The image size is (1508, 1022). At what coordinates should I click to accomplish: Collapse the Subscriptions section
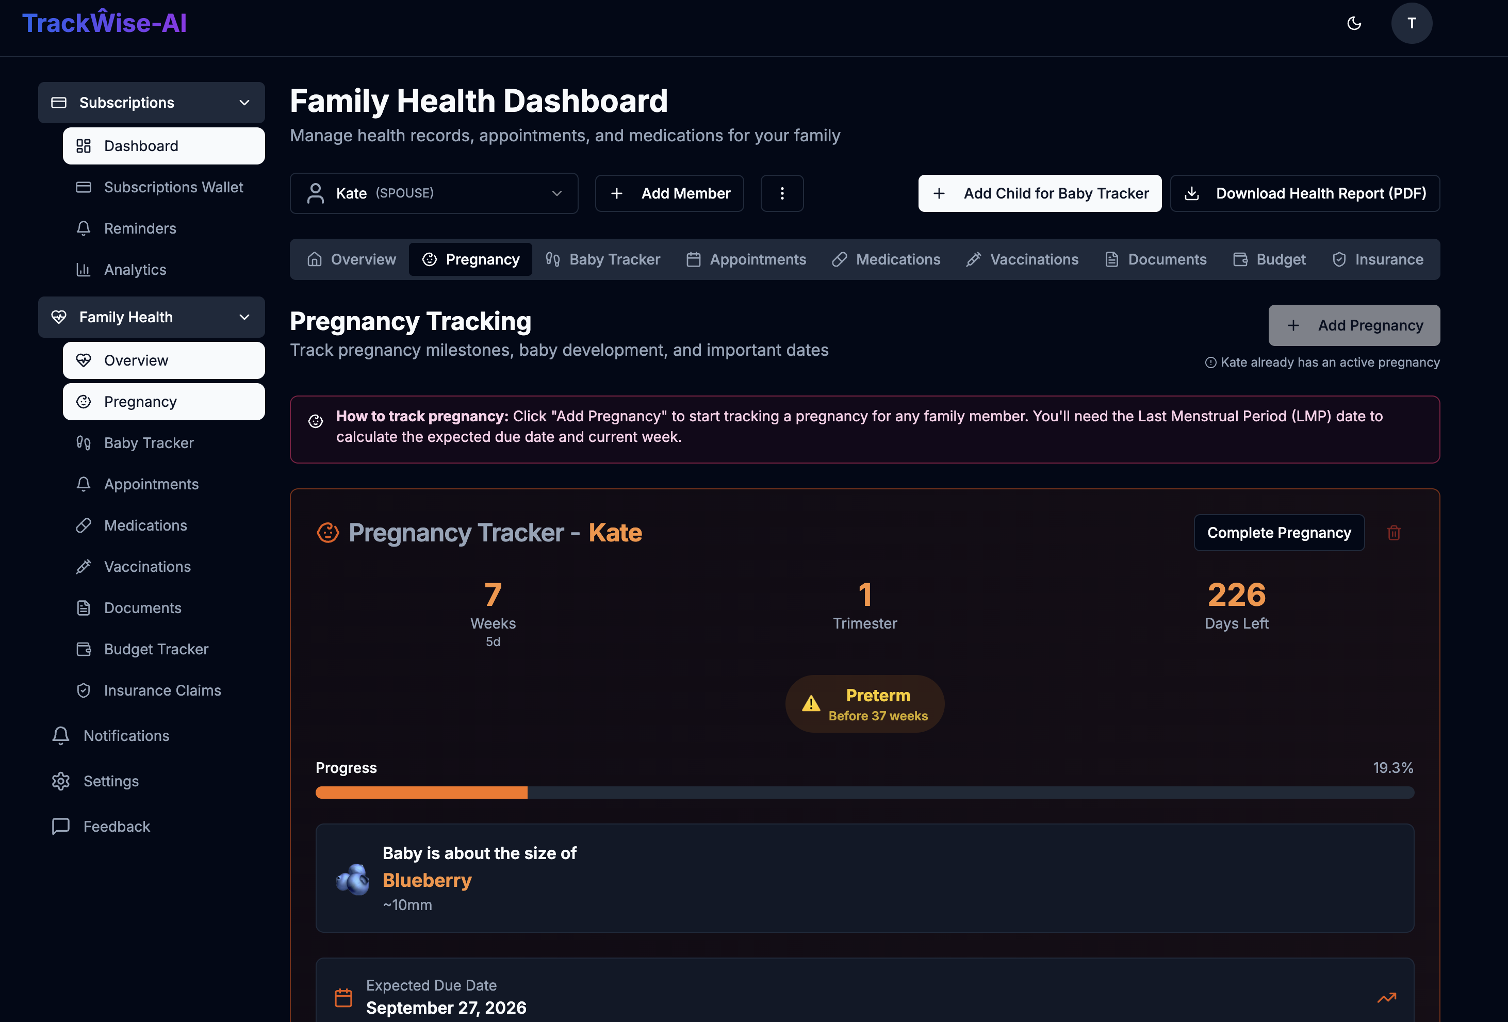click(x=244, y=103)
